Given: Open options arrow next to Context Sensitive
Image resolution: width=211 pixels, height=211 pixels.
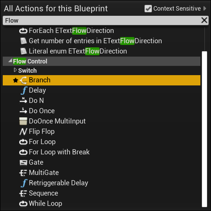Looking at the screenshot, I should pos(205,8).
